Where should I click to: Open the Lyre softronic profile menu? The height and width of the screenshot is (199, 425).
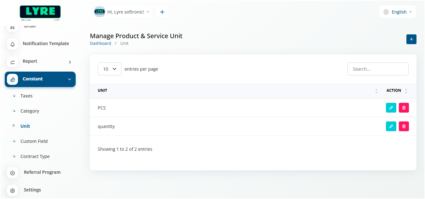[122, 12]
